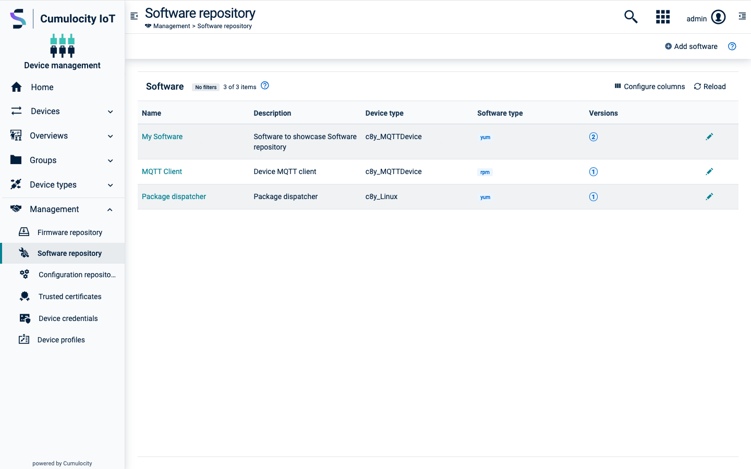Click the yum tag for Package dispatcher
The image size is (751, 469).
pyautogui.click(x=485, y=197)
